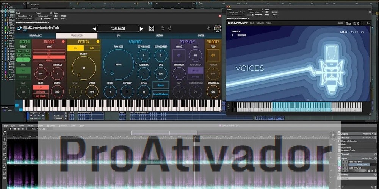
Task: Click the Next button in Pattern section
Action: pos(75,48)
